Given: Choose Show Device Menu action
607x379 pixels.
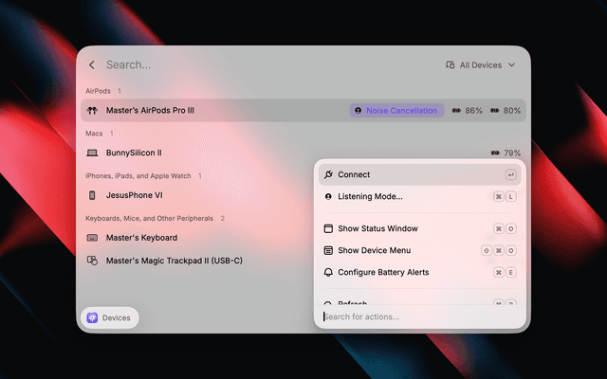Looking at the screenshot, I should 419,250.
